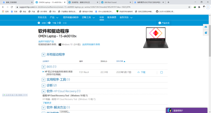
Task: Click the 了解更多 link
Action: pos(47,103)
